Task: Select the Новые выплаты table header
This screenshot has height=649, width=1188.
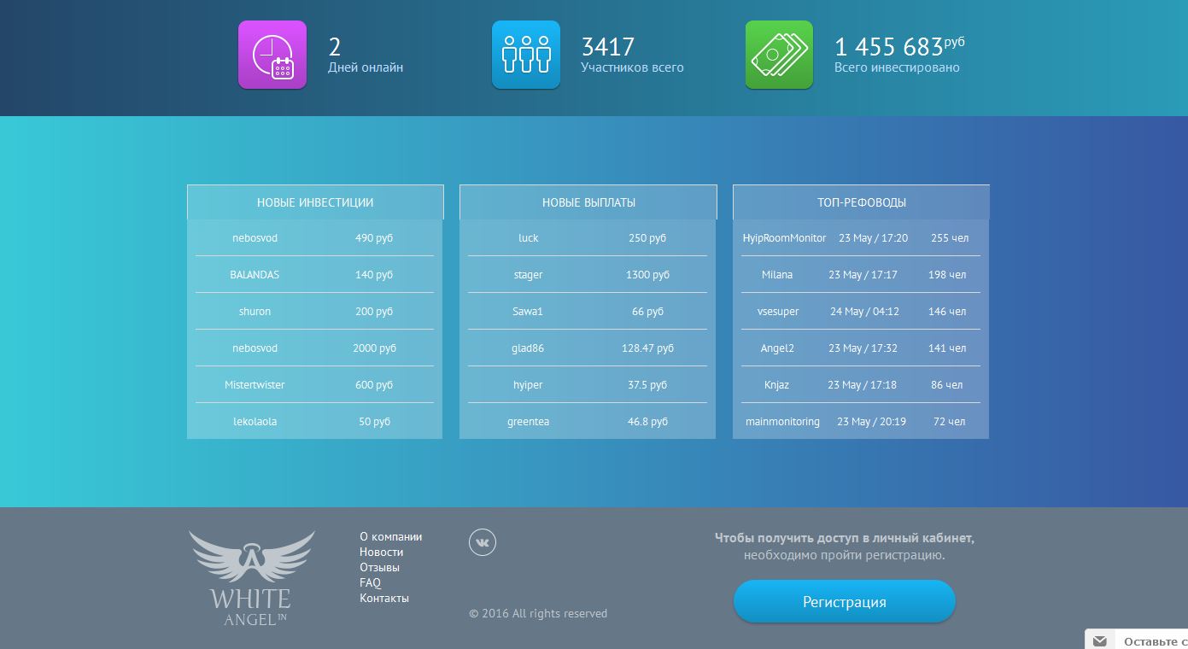Action: 588,202
